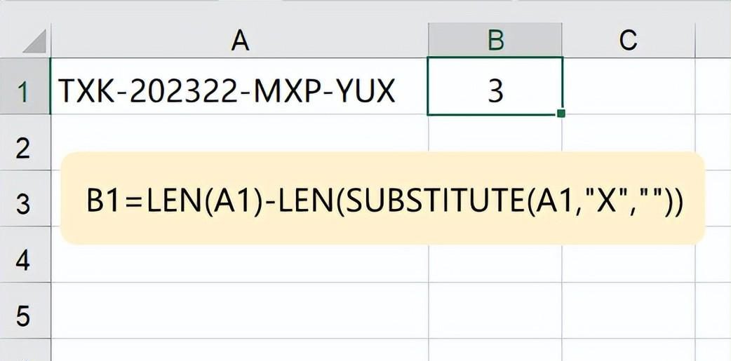Click empty cell A5

[239, 311]
